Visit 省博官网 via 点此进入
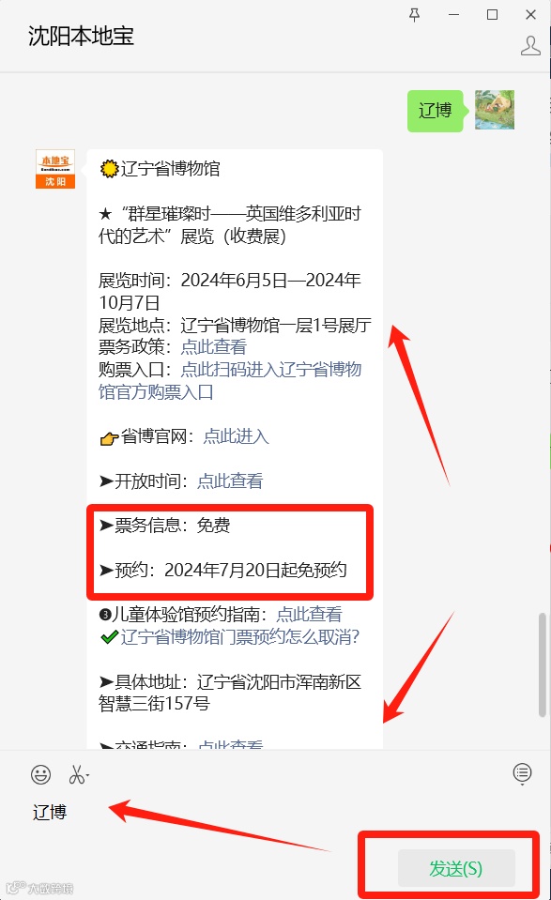Viewport: 551px width, 900px height. pyautogui.click(x=236, y=436)
